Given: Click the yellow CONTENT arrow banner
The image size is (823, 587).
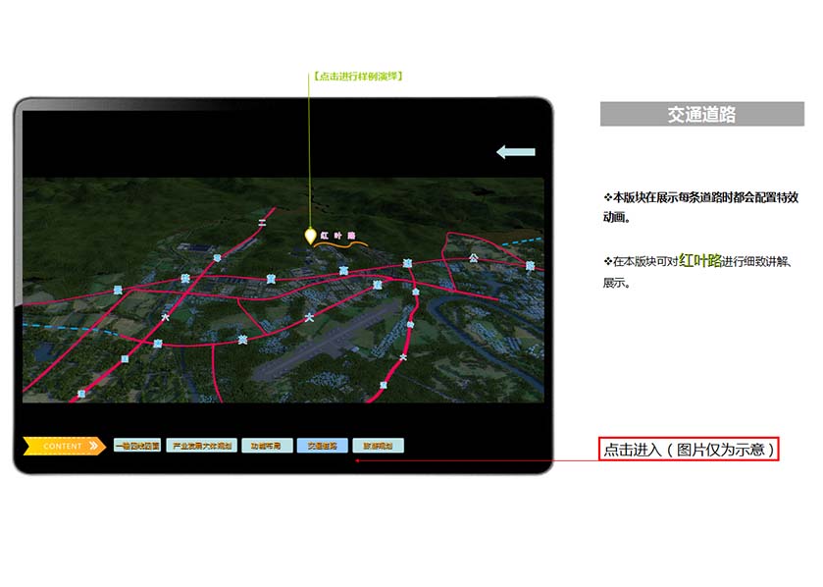Looking at the screenshot, I should point(64,446).
